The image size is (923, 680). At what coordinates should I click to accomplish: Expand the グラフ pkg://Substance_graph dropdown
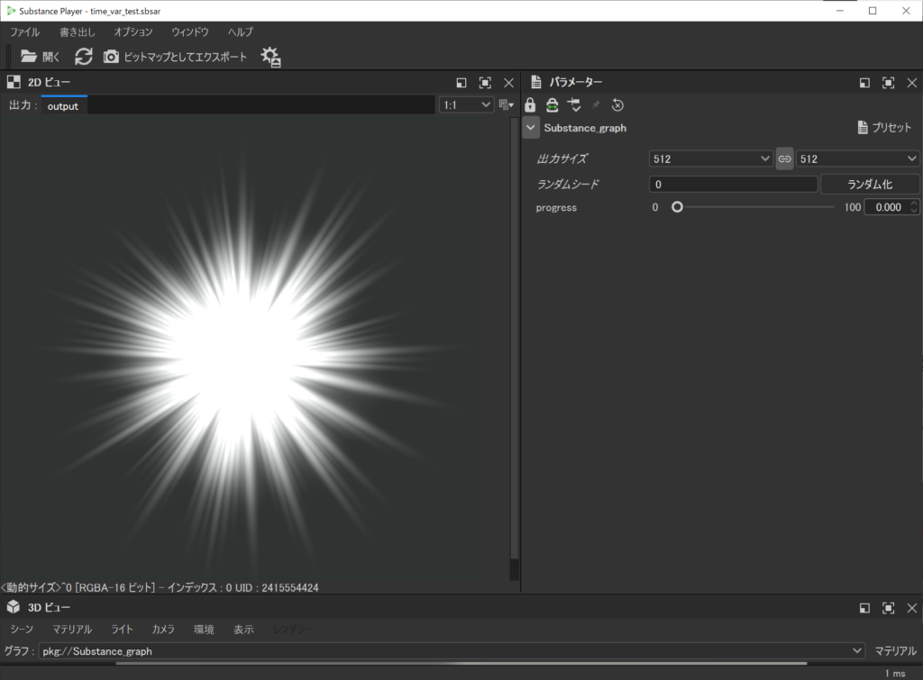pyautogui.click(x=856, y=650)
